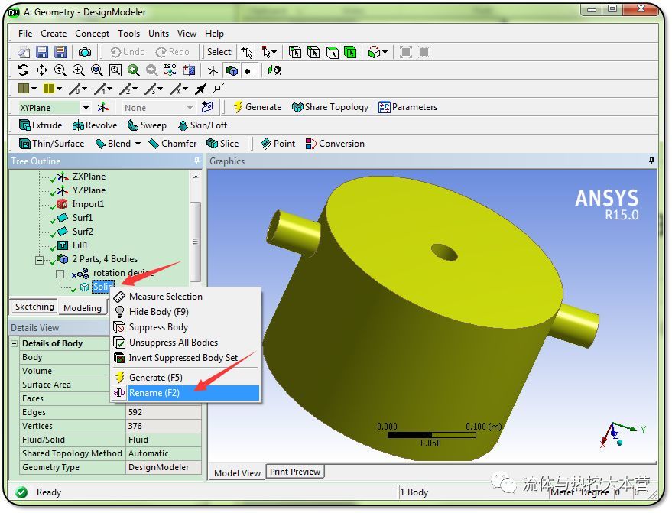Expand the rotation device part

60,274
